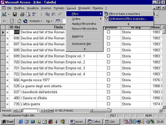Click the ID libri column header
This screenshot has height=125, width=166.
coord(15,27)
